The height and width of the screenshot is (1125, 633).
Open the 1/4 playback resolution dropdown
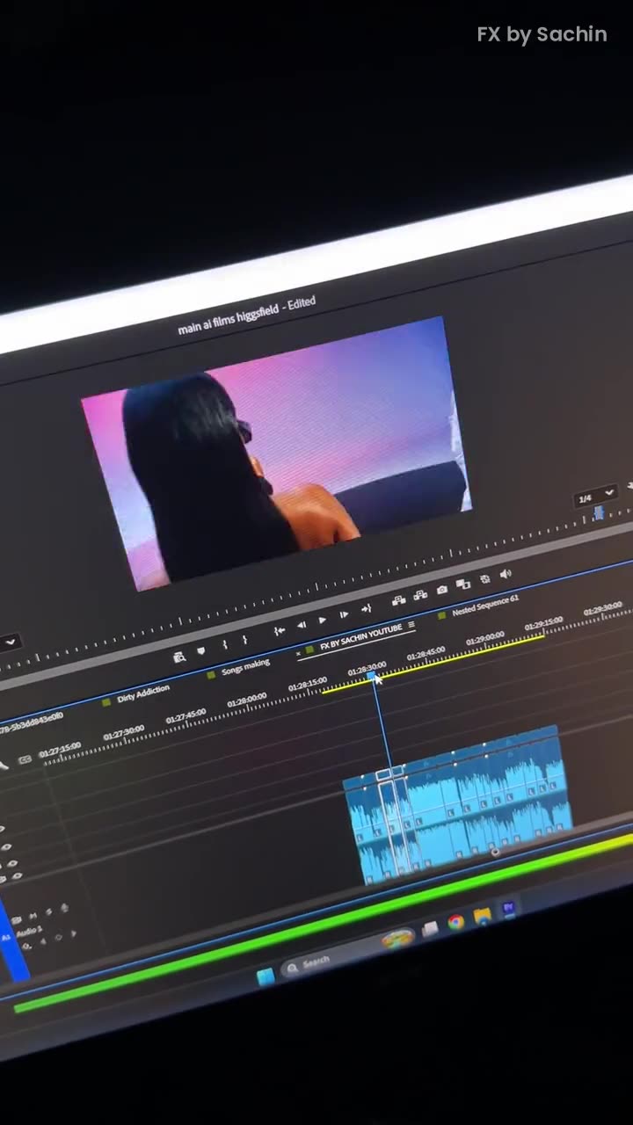[x=595, y=497]
